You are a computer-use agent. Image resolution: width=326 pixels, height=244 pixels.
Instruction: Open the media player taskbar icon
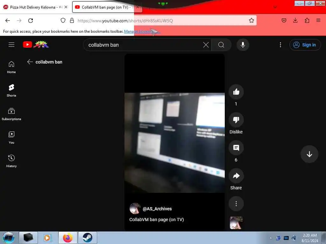(x=48, y=238)
